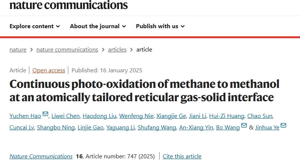Click the nature communications logo
Image resolution: width=300 pixels, height=165 pixels.
coord(68,5)
